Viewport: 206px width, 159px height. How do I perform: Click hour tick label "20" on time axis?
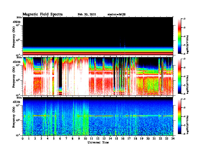click(x=148, y=139)
